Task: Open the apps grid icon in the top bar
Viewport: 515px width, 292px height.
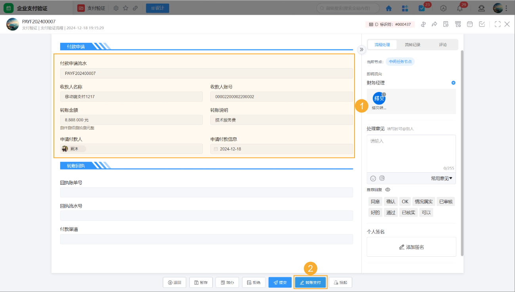Action: point(404,8)
